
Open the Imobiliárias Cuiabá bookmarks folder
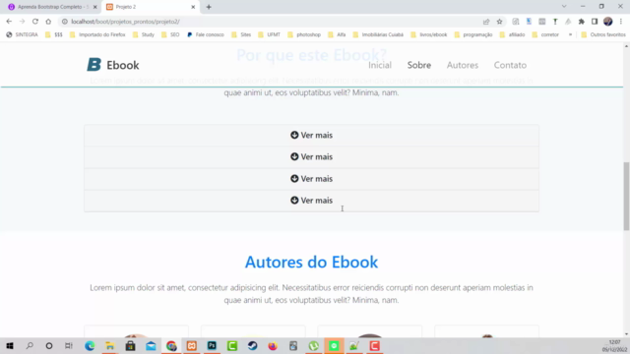click(x=378, y=34)
